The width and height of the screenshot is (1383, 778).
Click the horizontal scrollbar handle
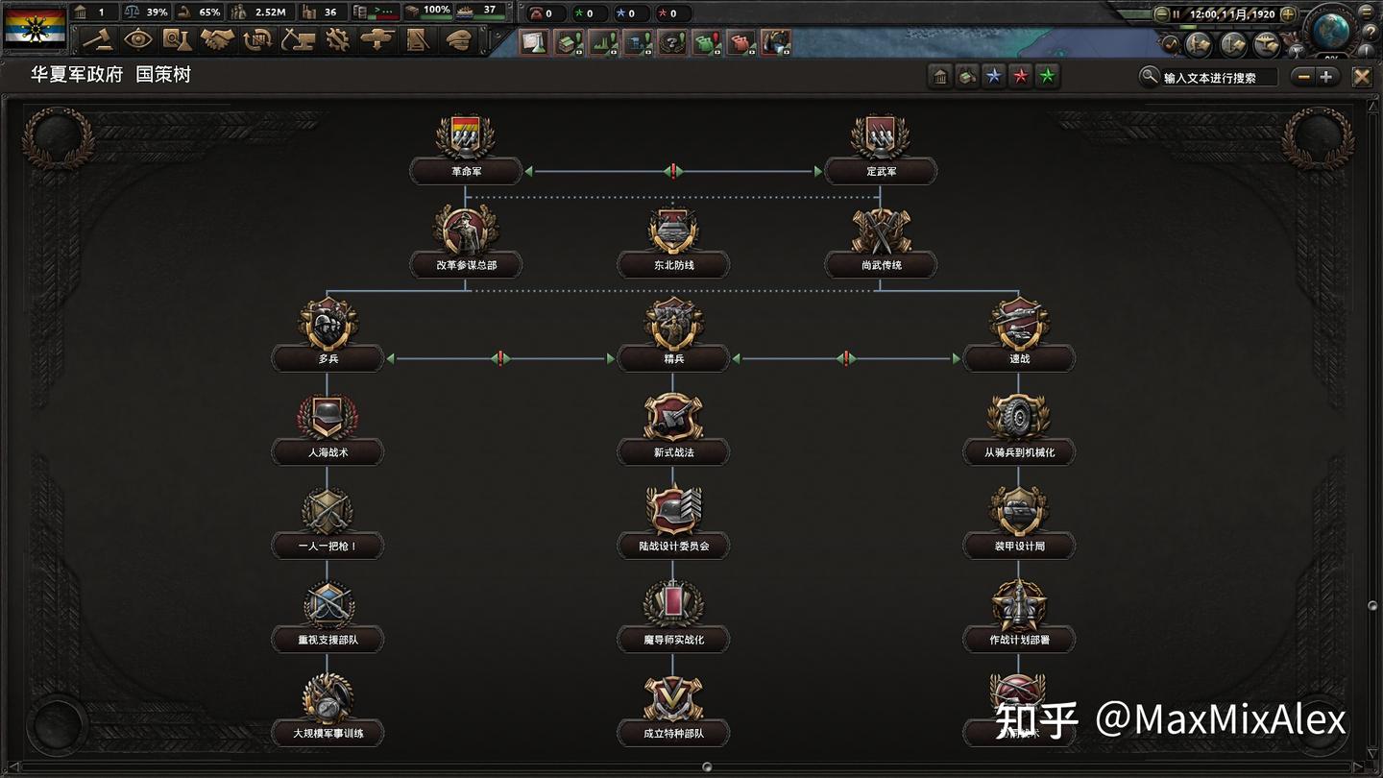pos(707,766)
